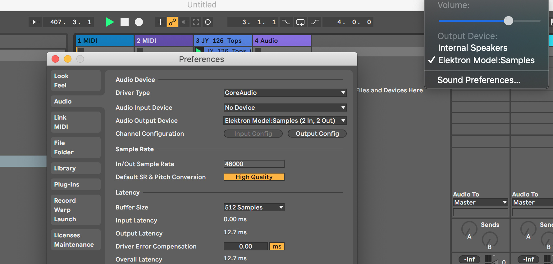Click the system Volume slider knob
Viewport: 553px width, 264px height.
[509, 21]
